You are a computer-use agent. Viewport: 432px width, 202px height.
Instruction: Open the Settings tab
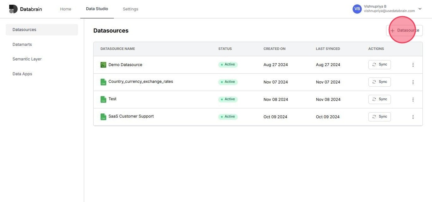coord(130,9)
